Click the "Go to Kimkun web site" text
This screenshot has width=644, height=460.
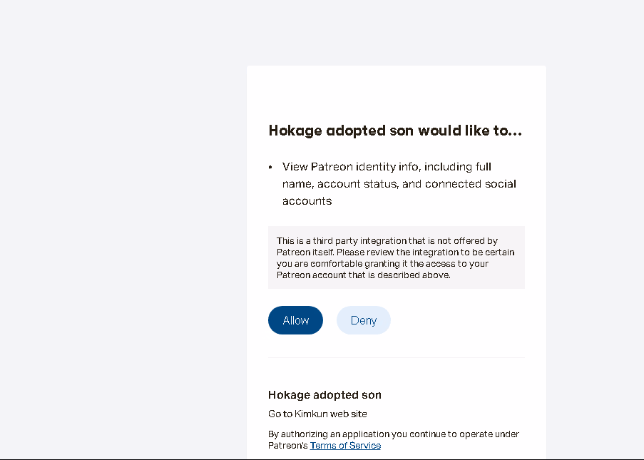(x=317, y=414)
